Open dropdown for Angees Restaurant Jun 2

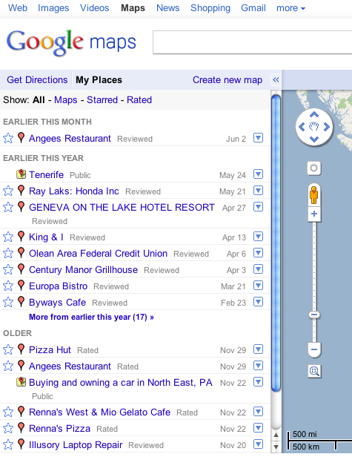(x=258, y=138)
